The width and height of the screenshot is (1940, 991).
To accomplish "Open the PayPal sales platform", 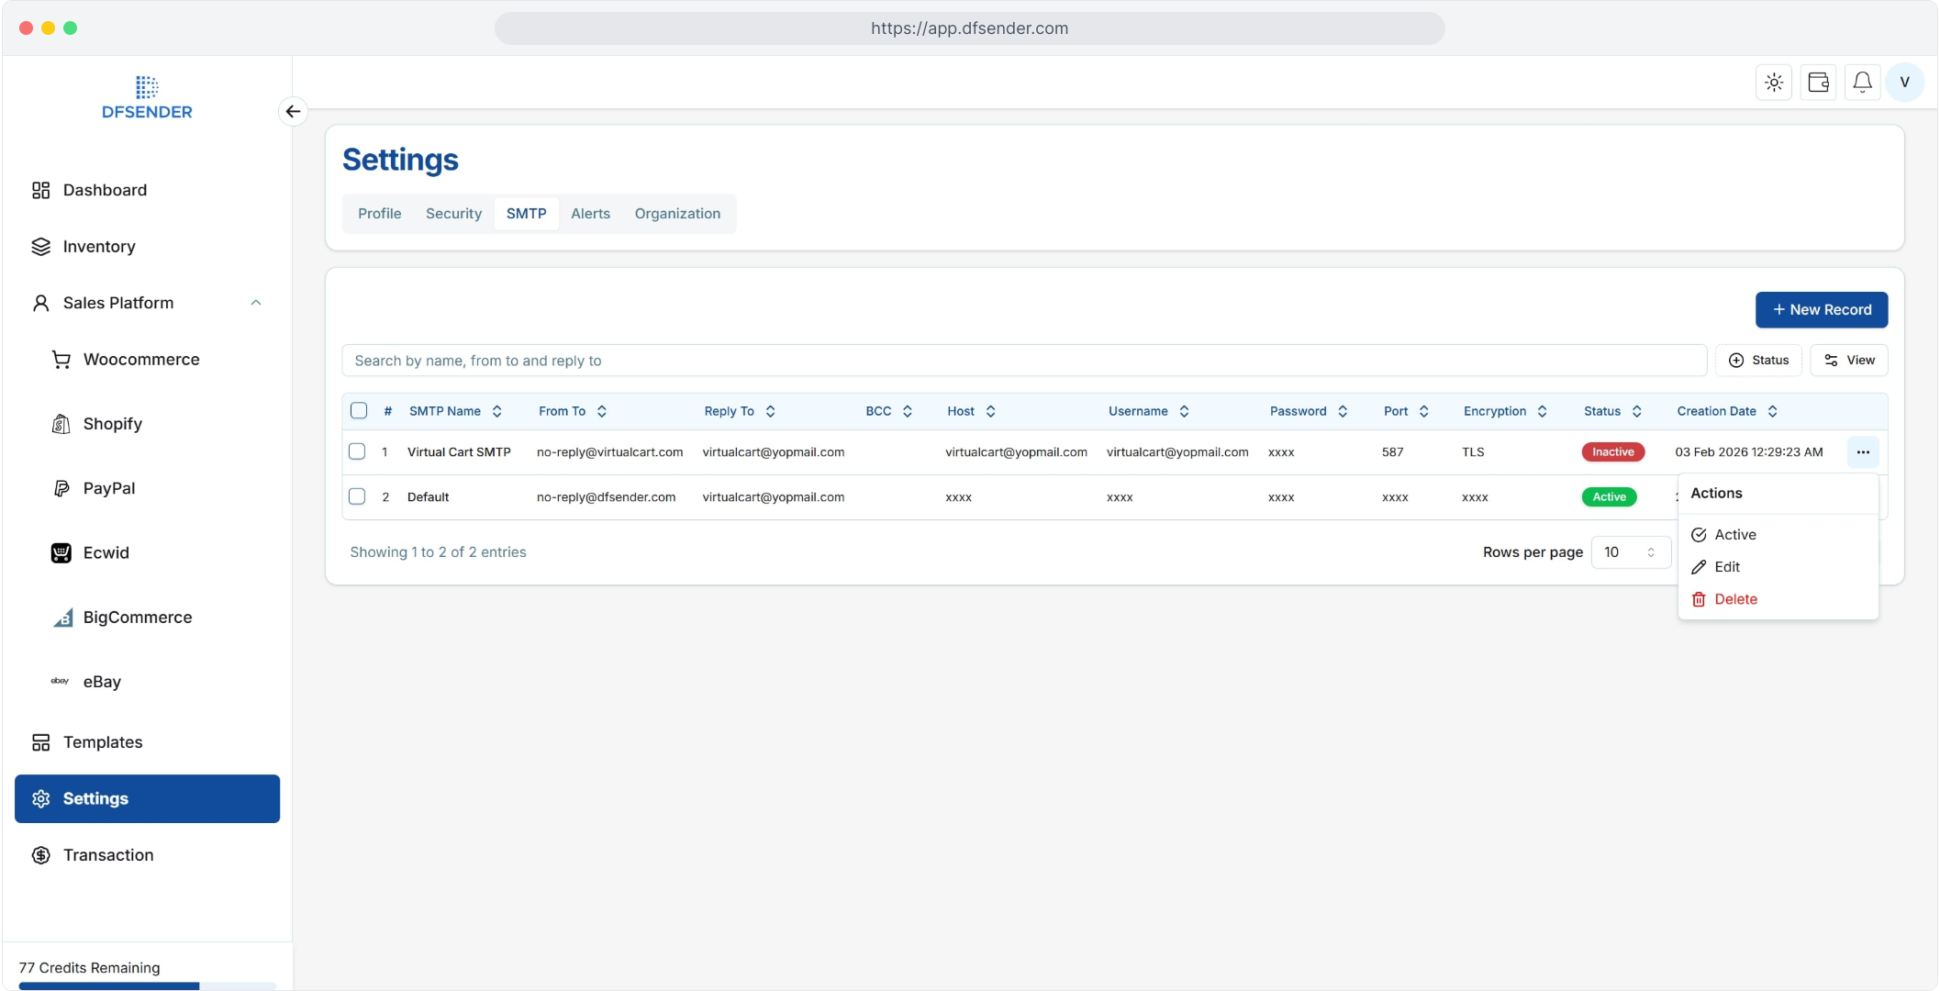I will click(x=109, y=488).
